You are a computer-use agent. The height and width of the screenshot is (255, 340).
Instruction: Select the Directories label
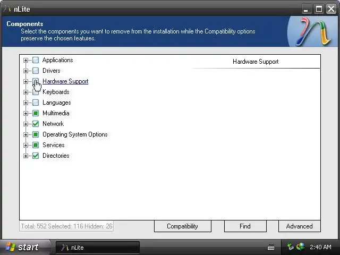[x=56, y=156]
